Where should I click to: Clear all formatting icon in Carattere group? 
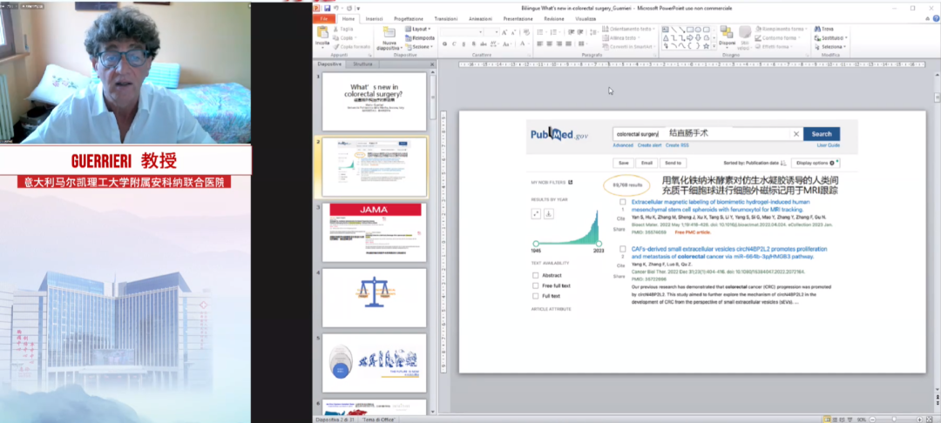coord(527,32)
